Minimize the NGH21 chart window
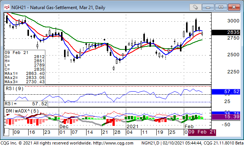The height and width of the screenshot is (146, 244). tap(208, 7)
